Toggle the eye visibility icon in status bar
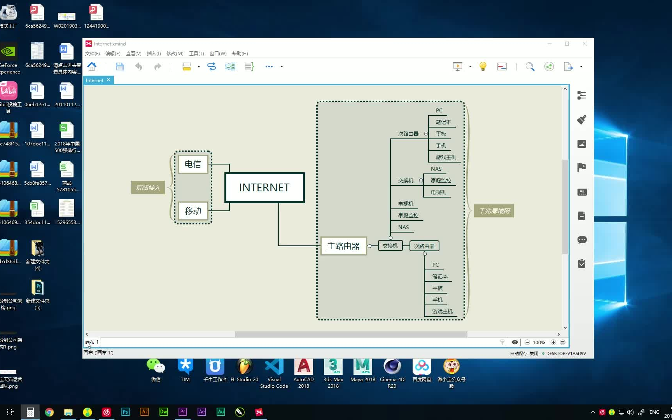672x420 pixels. point(514,342)
